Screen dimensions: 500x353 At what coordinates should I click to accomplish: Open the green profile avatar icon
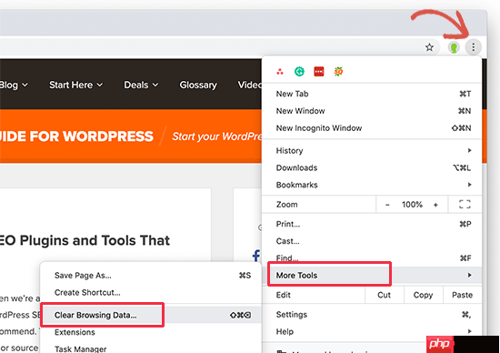pos(454,47)
